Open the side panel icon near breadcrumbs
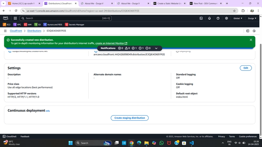The width and height of the screenshot is (262, 147). point(248,31)
